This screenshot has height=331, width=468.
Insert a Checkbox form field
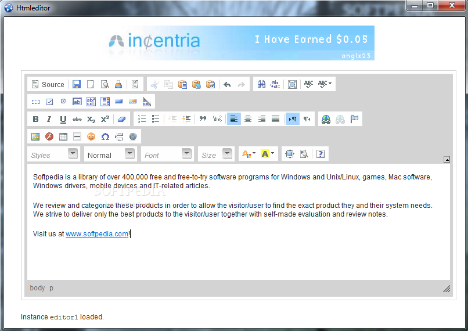pyautogui.click(x=49, y=102)
